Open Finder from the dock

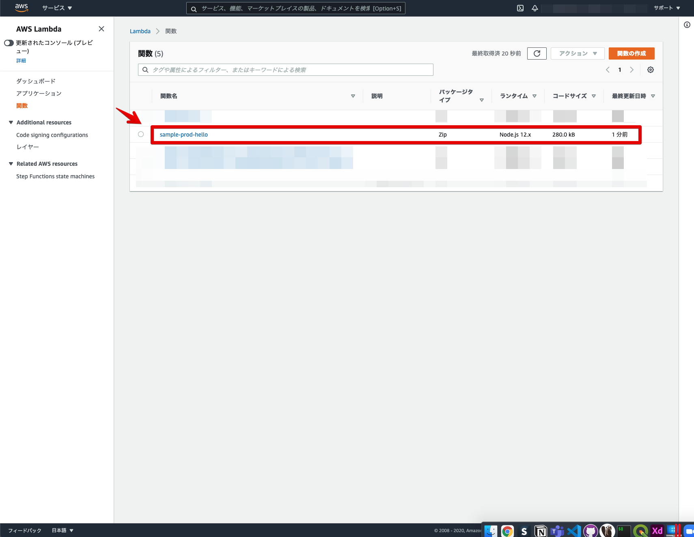pyautogui.click(x=491, y=531)
